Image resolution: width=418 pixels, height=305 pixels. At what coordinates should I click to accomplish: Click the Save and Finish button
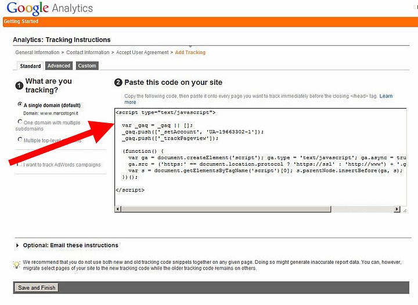pyautogui.click(x=37, y=288)
